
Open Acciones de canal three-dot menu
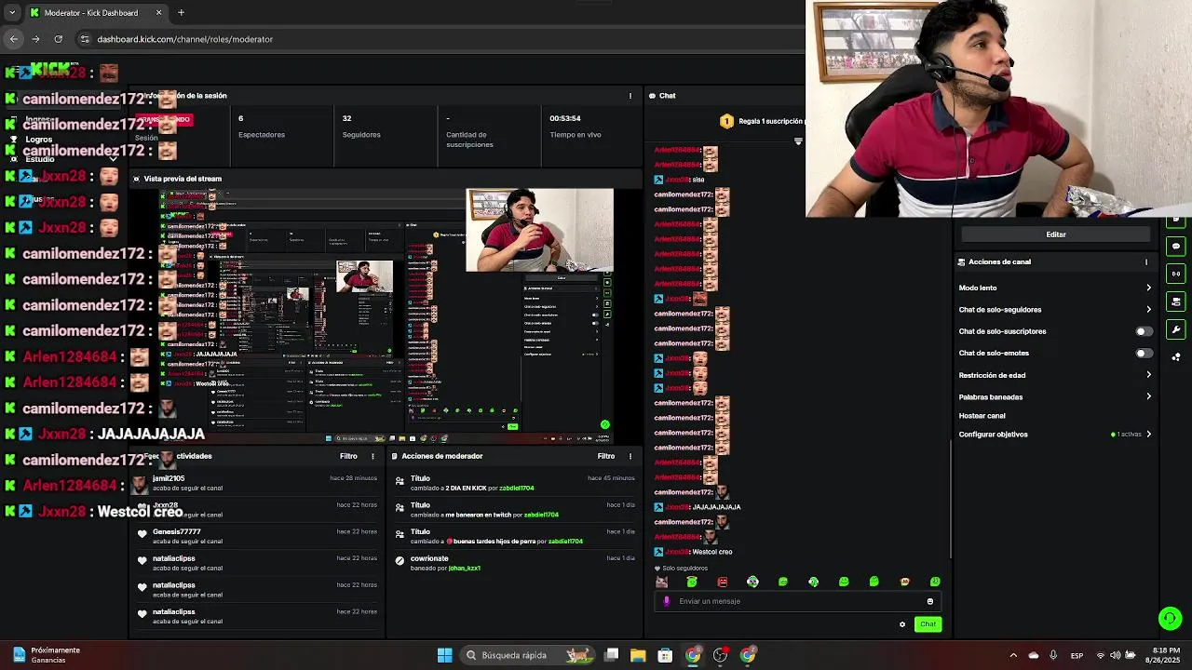[x=1146, y=262]
